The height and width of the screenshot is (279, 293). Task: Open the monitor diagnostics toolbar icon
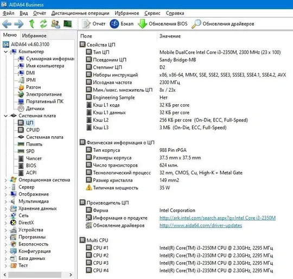click(68, 24)
